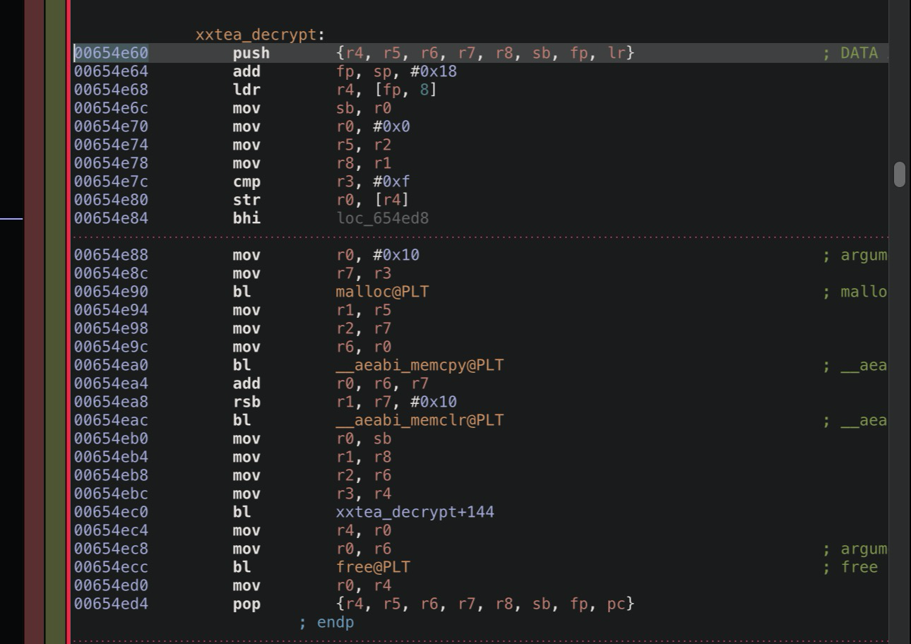
Task: Select address 00654e88
Action: point(112,255)
